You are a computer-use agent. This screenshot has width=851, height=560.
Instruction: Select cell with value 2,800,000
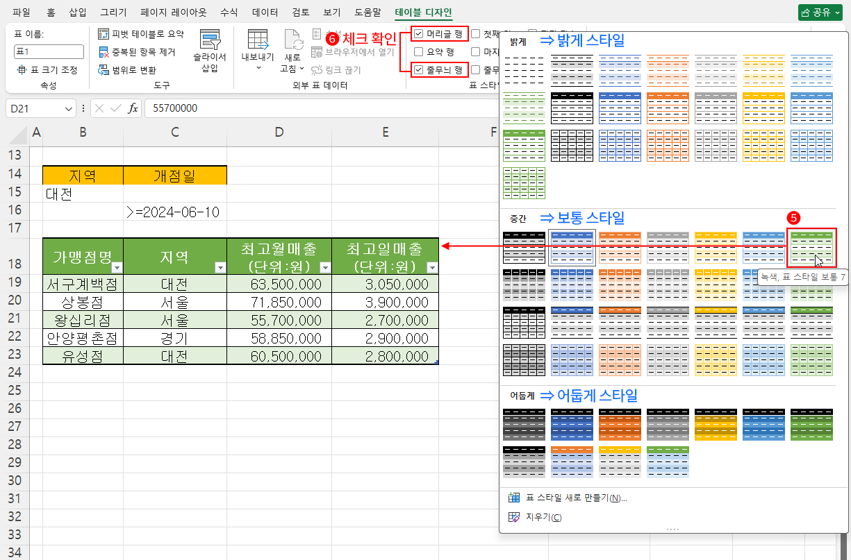[386, 356]
